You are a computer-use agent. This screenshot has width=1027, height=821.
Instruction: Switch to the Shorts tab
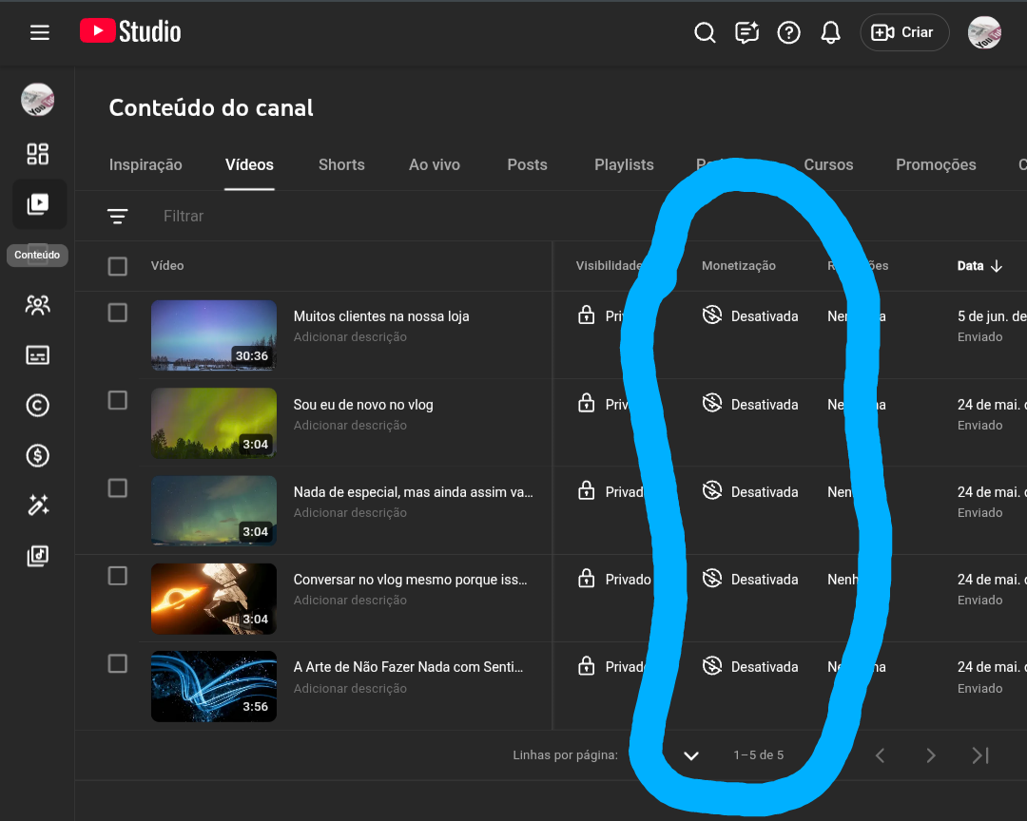point(341,164)
